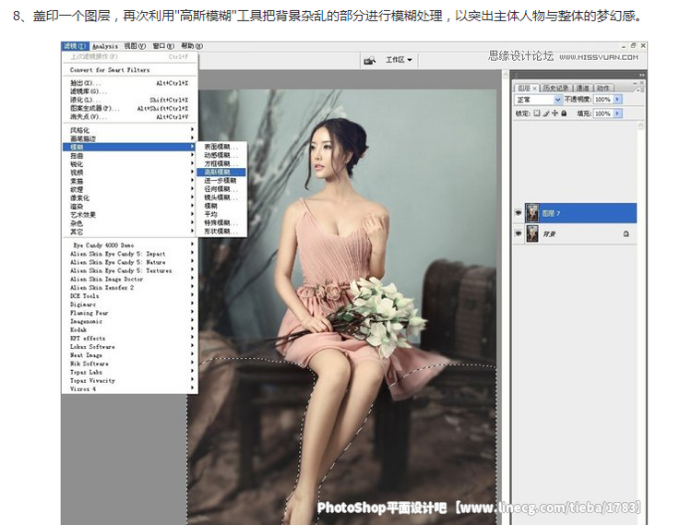
Task: Expand the 锐化 submenu
Action: pyautogui.click(x=129, y=164)
